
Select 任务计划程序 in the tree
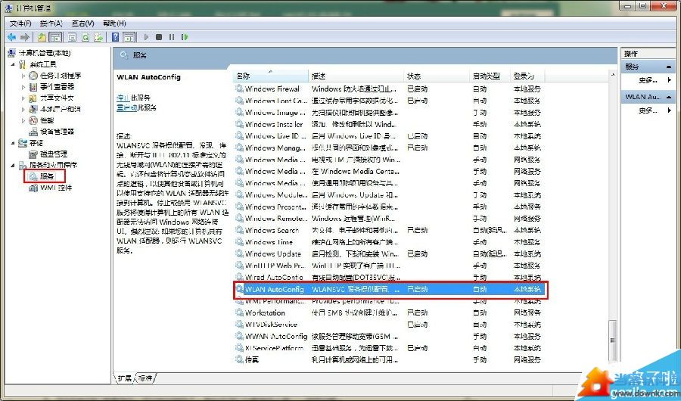(x=61, y=76)
